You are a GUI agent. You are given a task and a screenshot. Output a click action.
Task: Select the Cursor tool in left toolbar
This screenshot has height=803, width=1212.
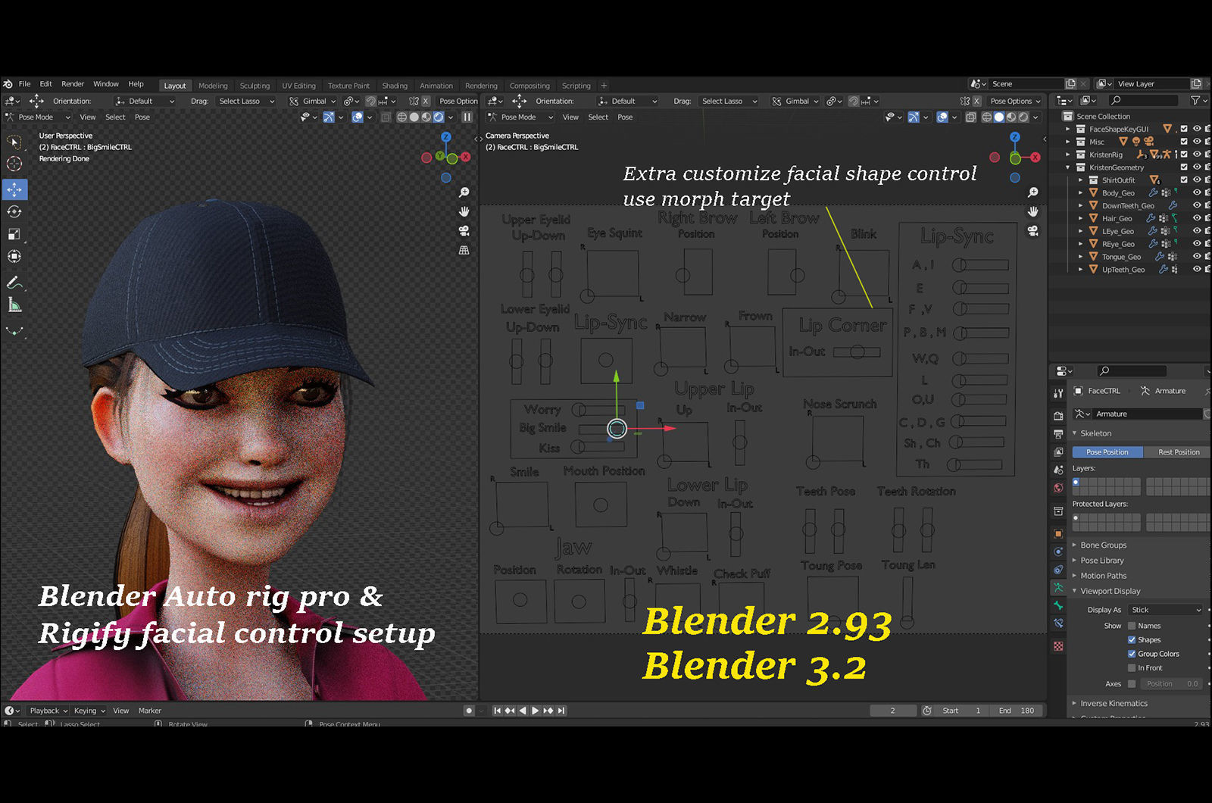point(14,164)
